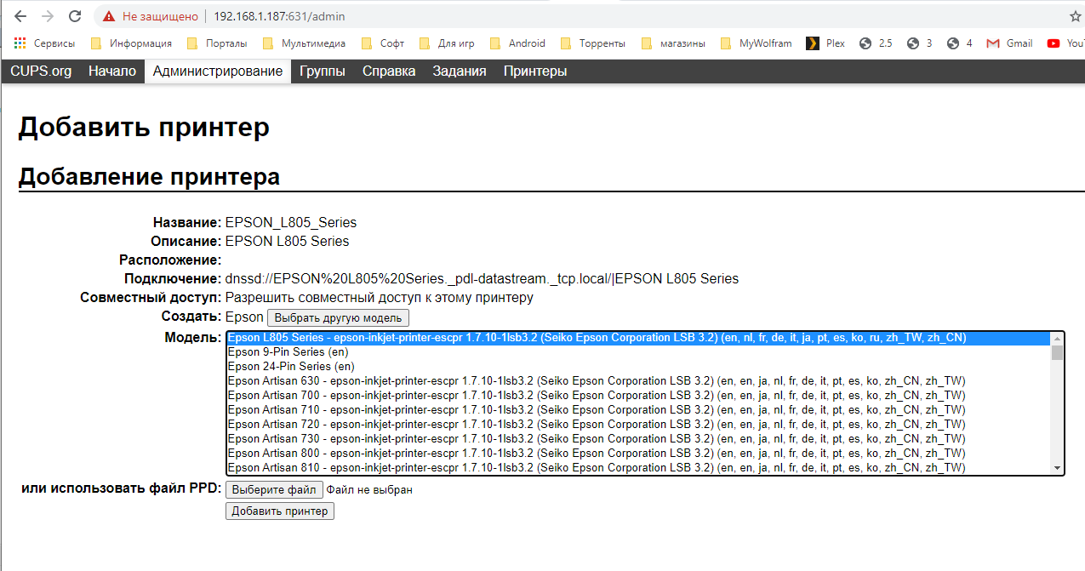
Task: Open the Сервисы apps grid bookmark
Action: coord(44,43)
